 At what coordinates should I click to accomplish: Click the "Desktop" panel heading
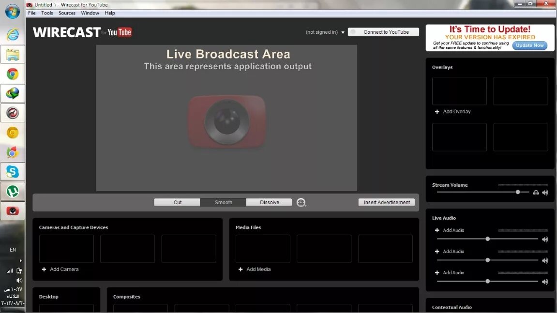[49, 297]
